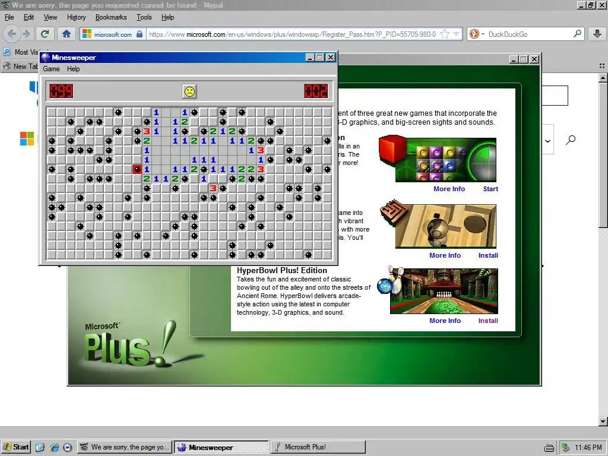Viewport: 608px width, 456px height.
Task: Click the DuckDuckGo search field
Action: 529,34
